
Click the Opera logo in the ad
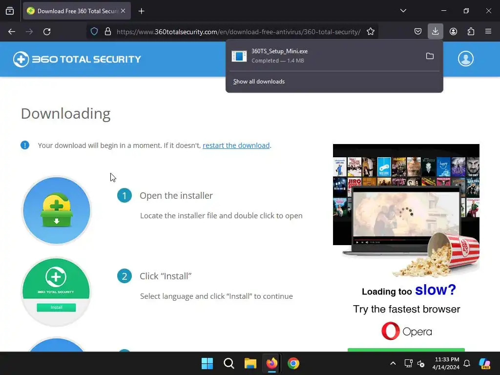pos(407,332)
